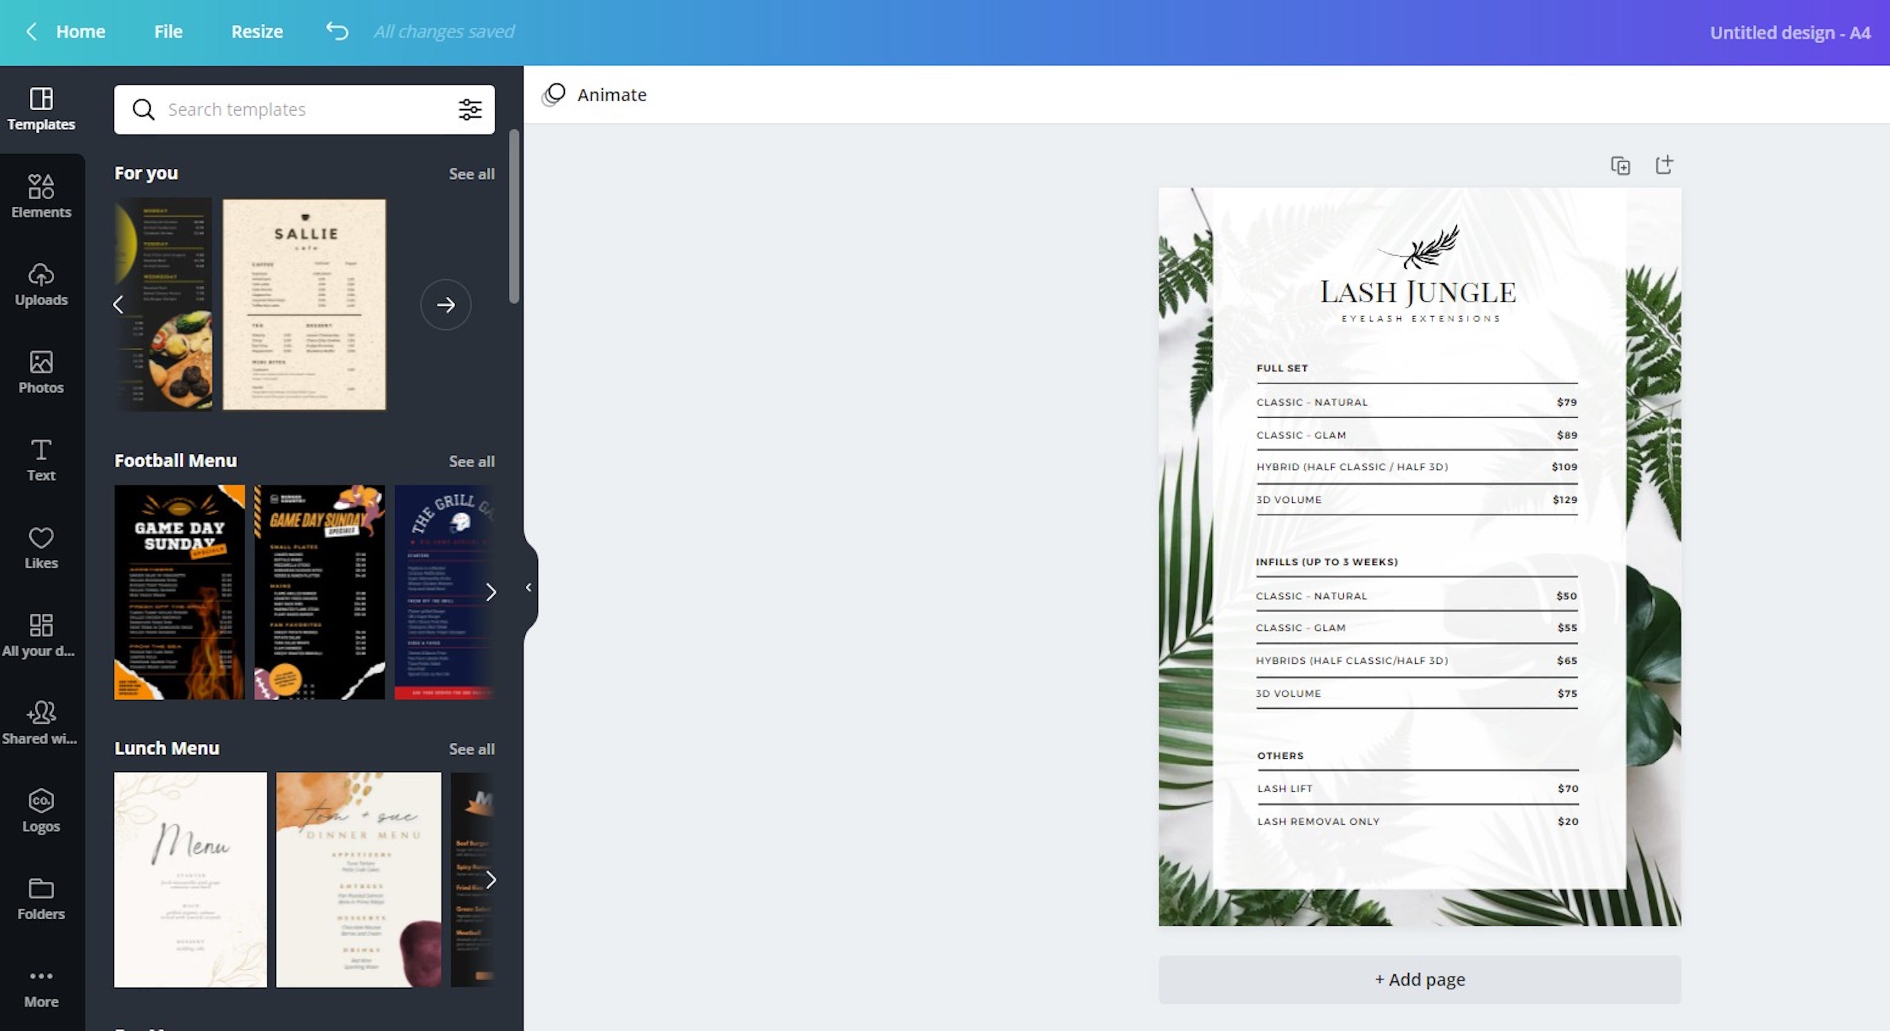The width and height of the screenshot is (1890, 1031).
Task: Click the copy page icon
Action: pyautogui.click(x=1620, y=164)
